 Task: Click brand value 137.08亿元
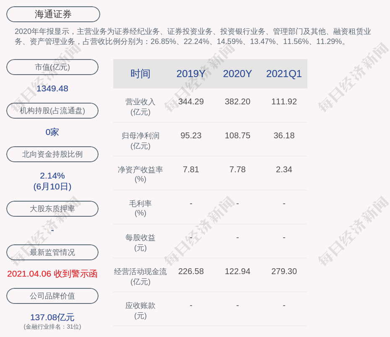52,317
